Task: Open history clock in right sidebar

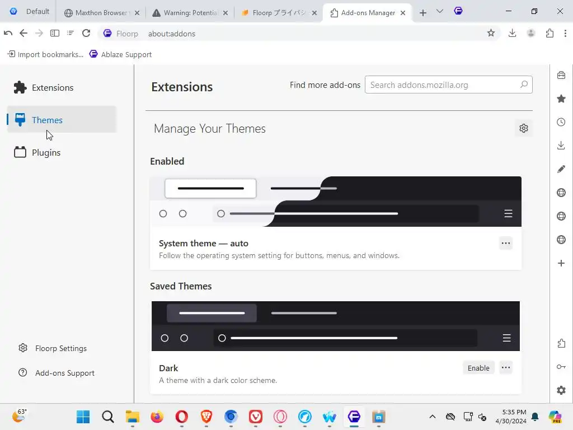Action: point(561,122)
